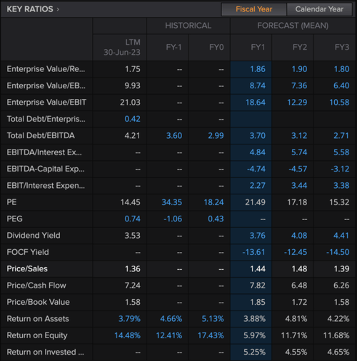The width and height of the screenshot is (357, 361).
Task: Select the Return on Assets row label
Action: tap(38, 319)
